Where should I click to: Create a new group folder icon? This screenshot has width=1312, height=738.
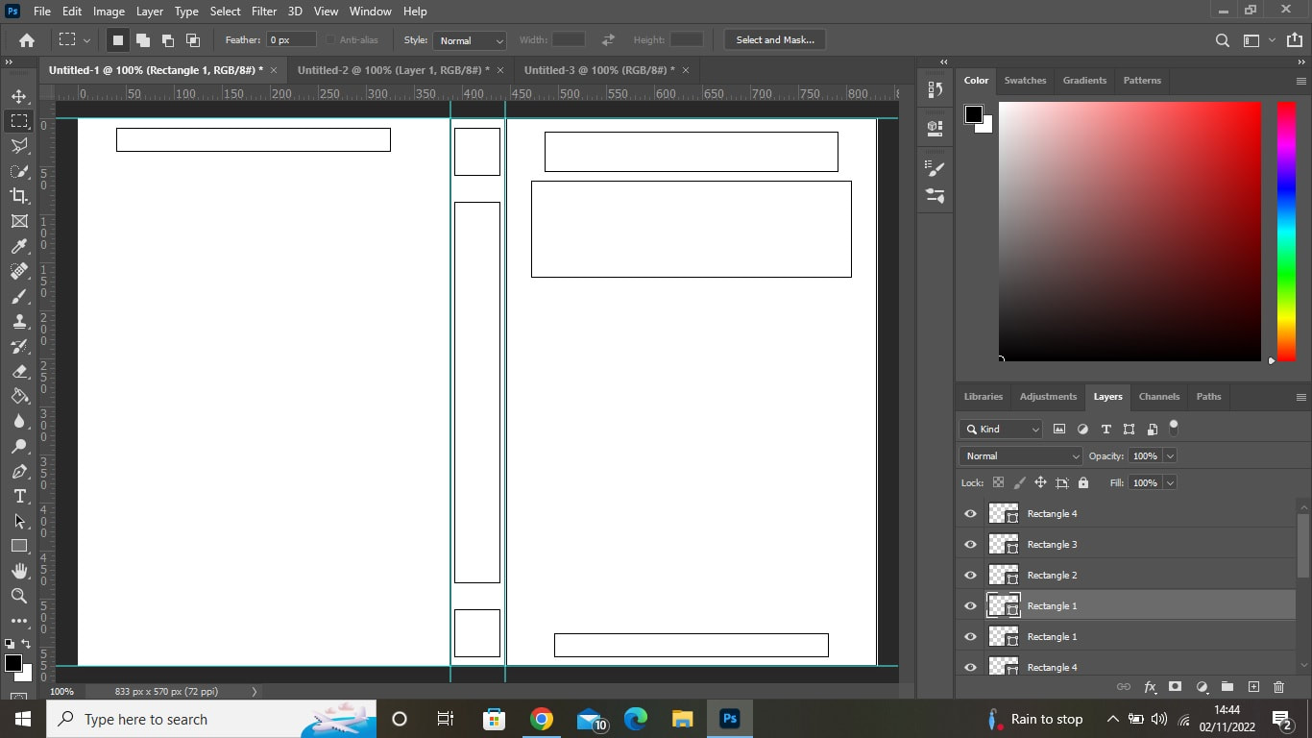point(1227,687)
